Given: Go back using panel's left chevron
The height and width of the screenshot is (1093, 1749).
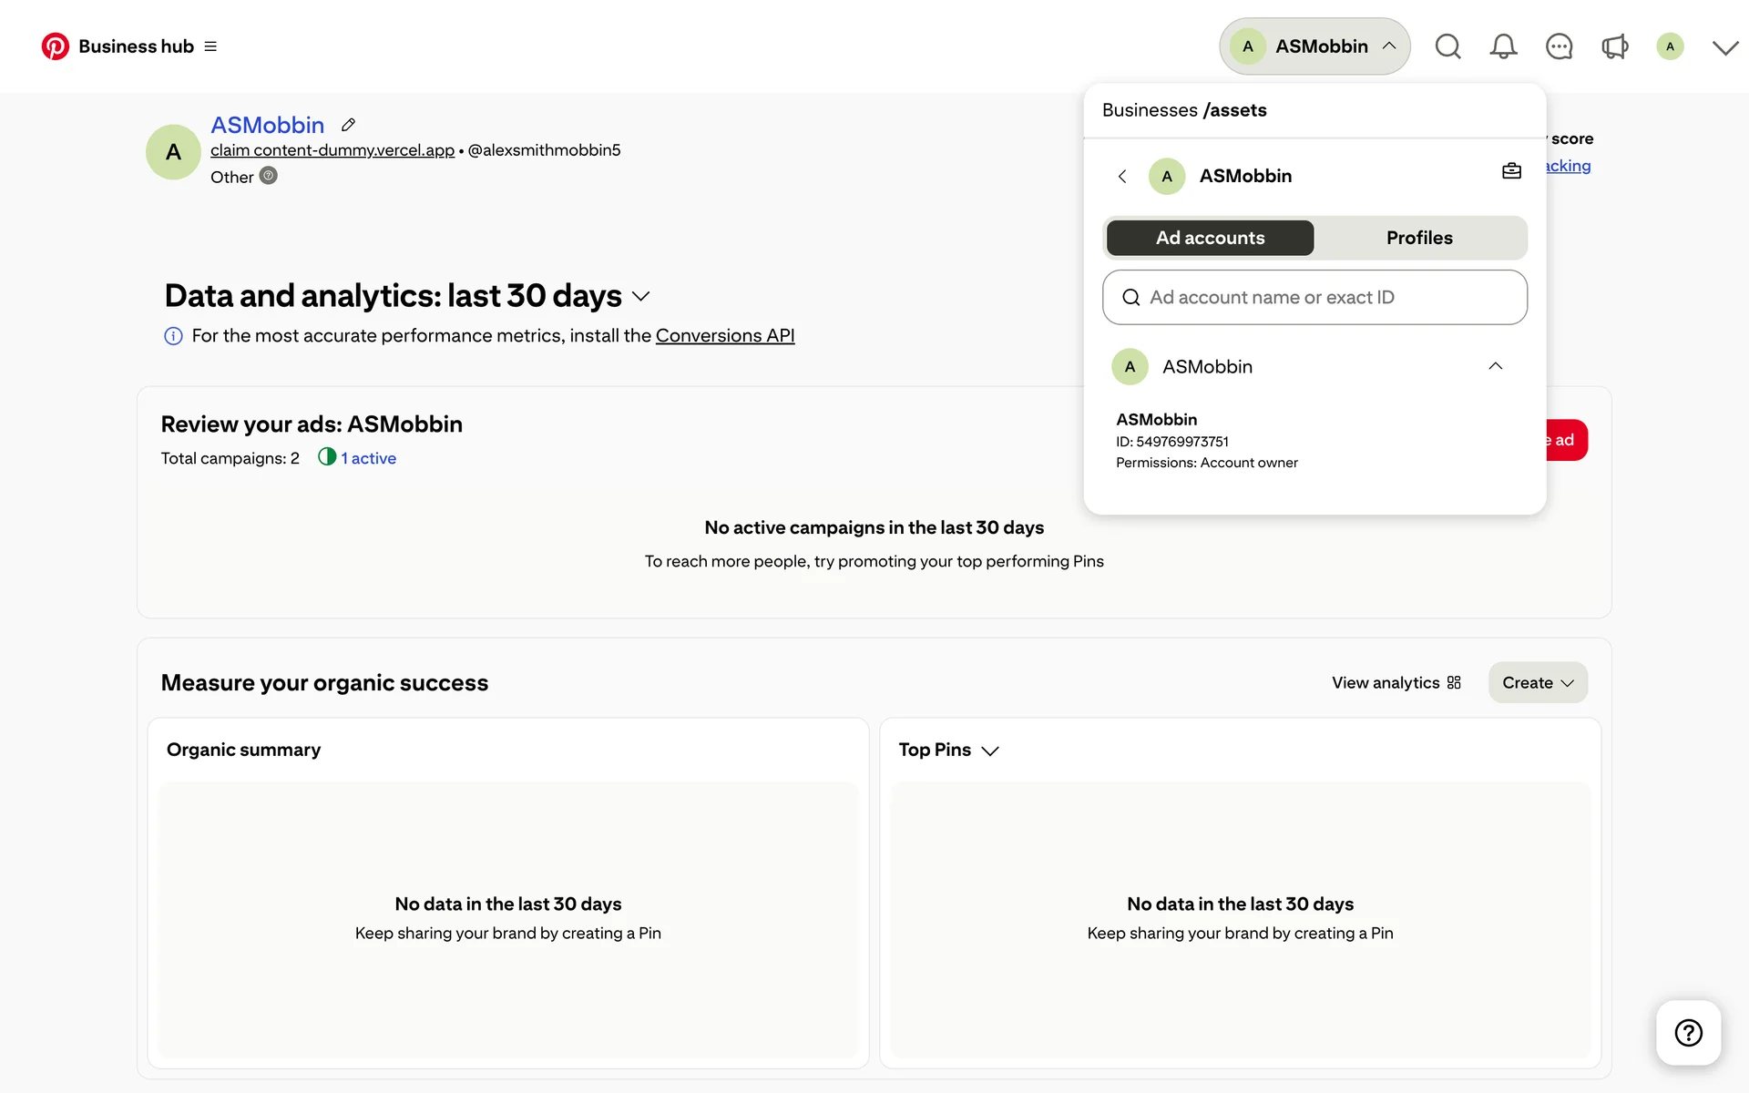Looking at the screenshot, I should [x=1122, y=176].
